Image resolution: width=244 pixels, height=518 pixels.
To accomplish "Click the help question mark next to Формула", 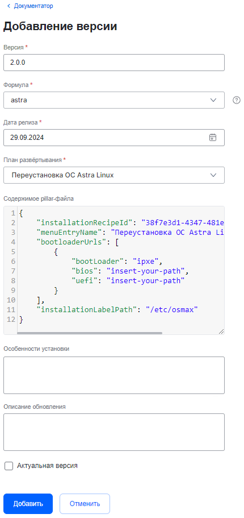I will pos(237,100).
